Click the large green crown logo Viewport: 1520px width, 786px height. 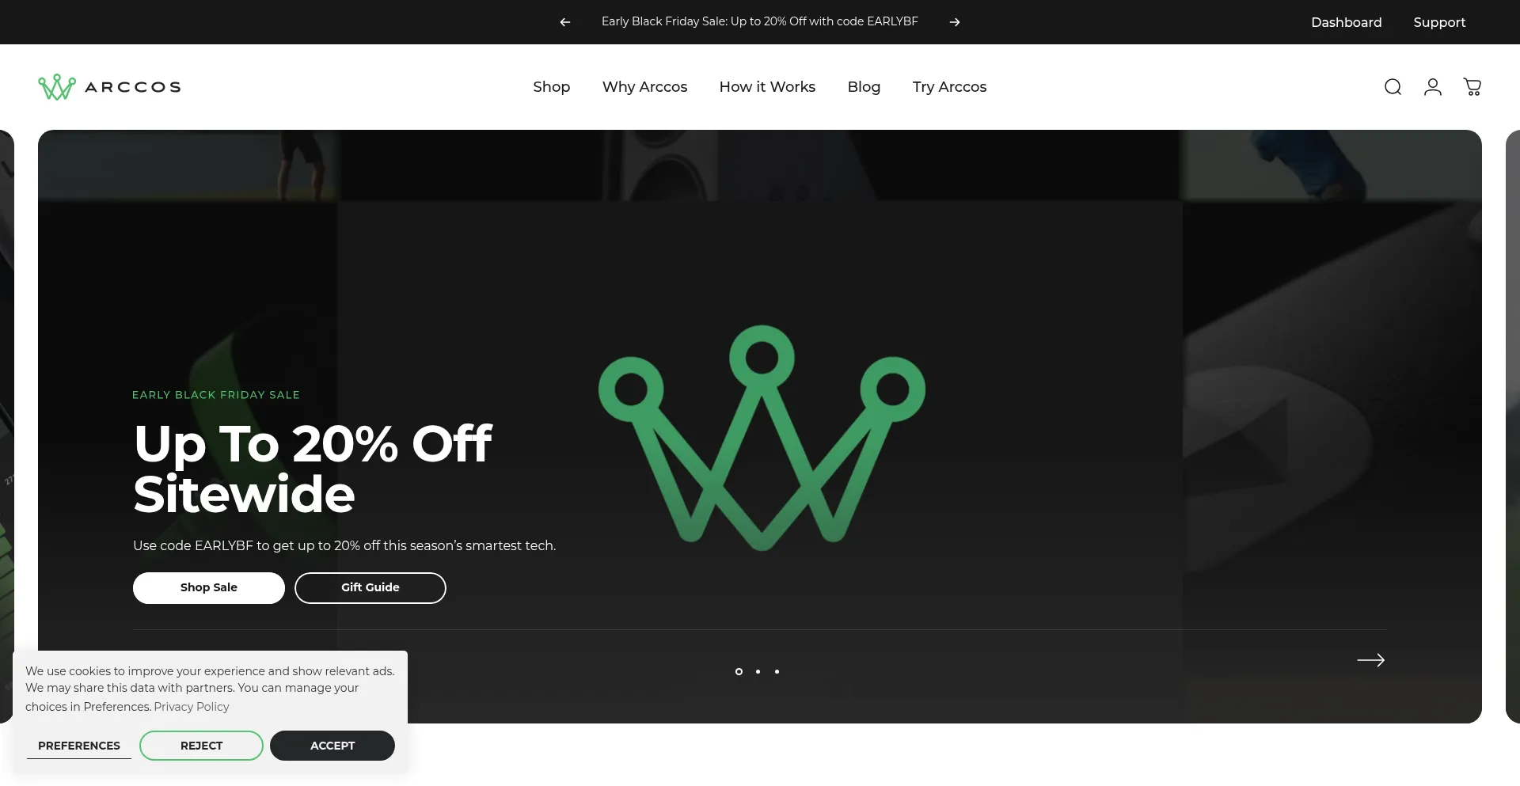[762, 438]
